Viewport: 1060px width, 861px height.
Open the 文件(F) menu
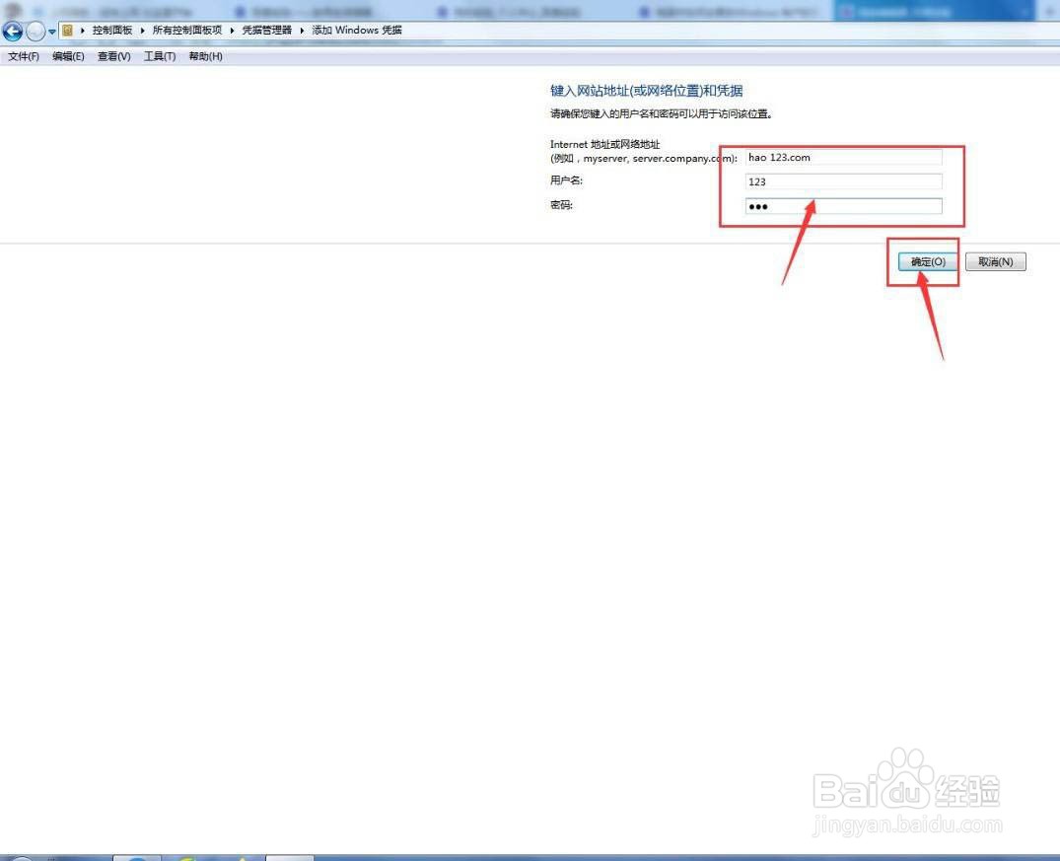click(x=24, y=56)
